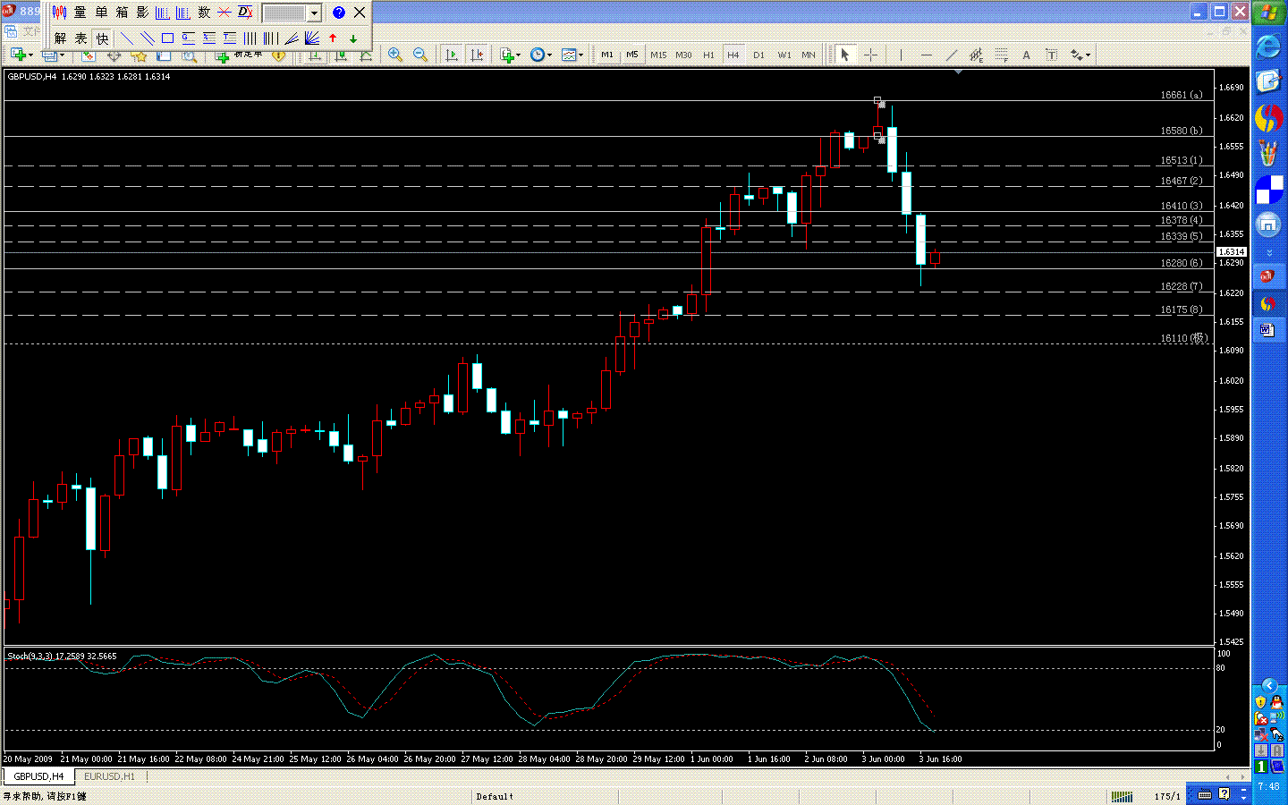
Task: Select the vertical line tool
Action: point(901,55)
